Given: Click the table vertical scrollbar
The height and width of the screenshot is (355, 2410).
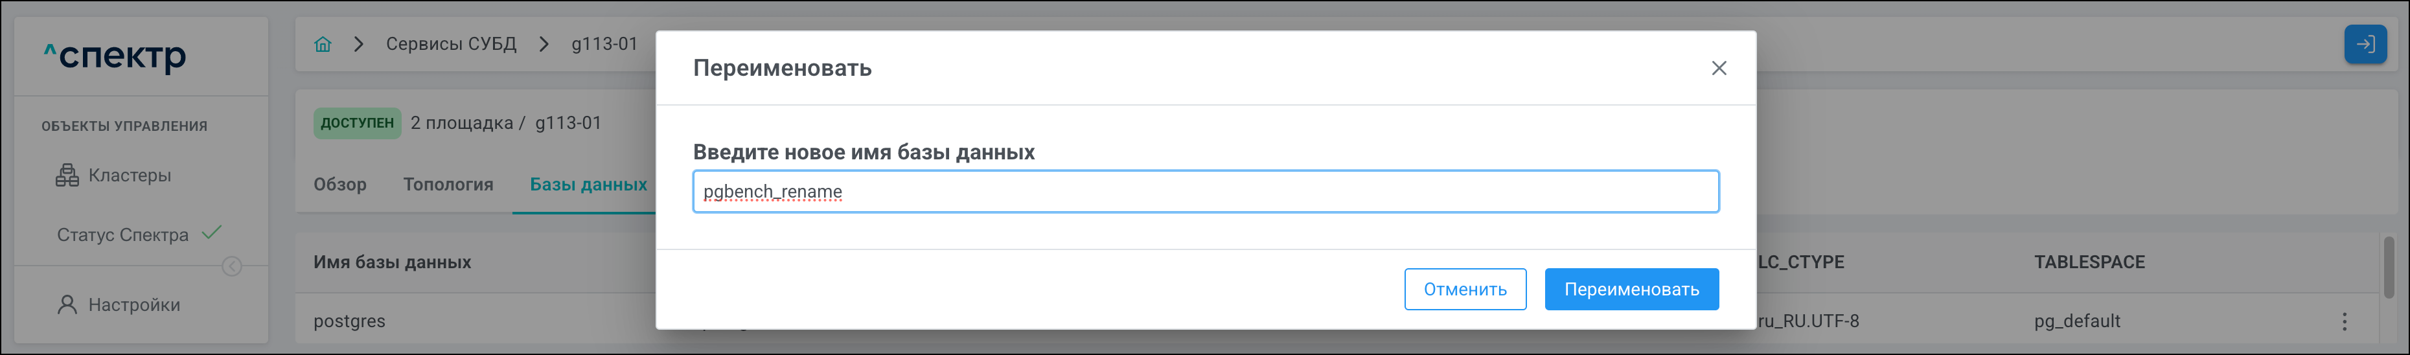Looking at the screenshot, I should pyautogui.click(x=2389, y=267).
